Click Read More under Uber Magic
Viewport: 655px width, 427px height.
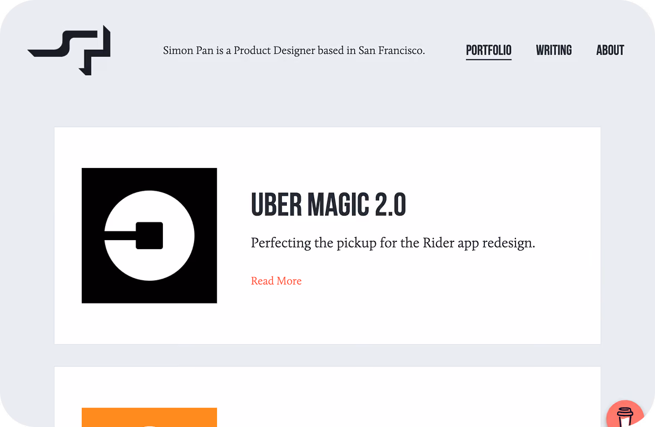click(276, 281)
